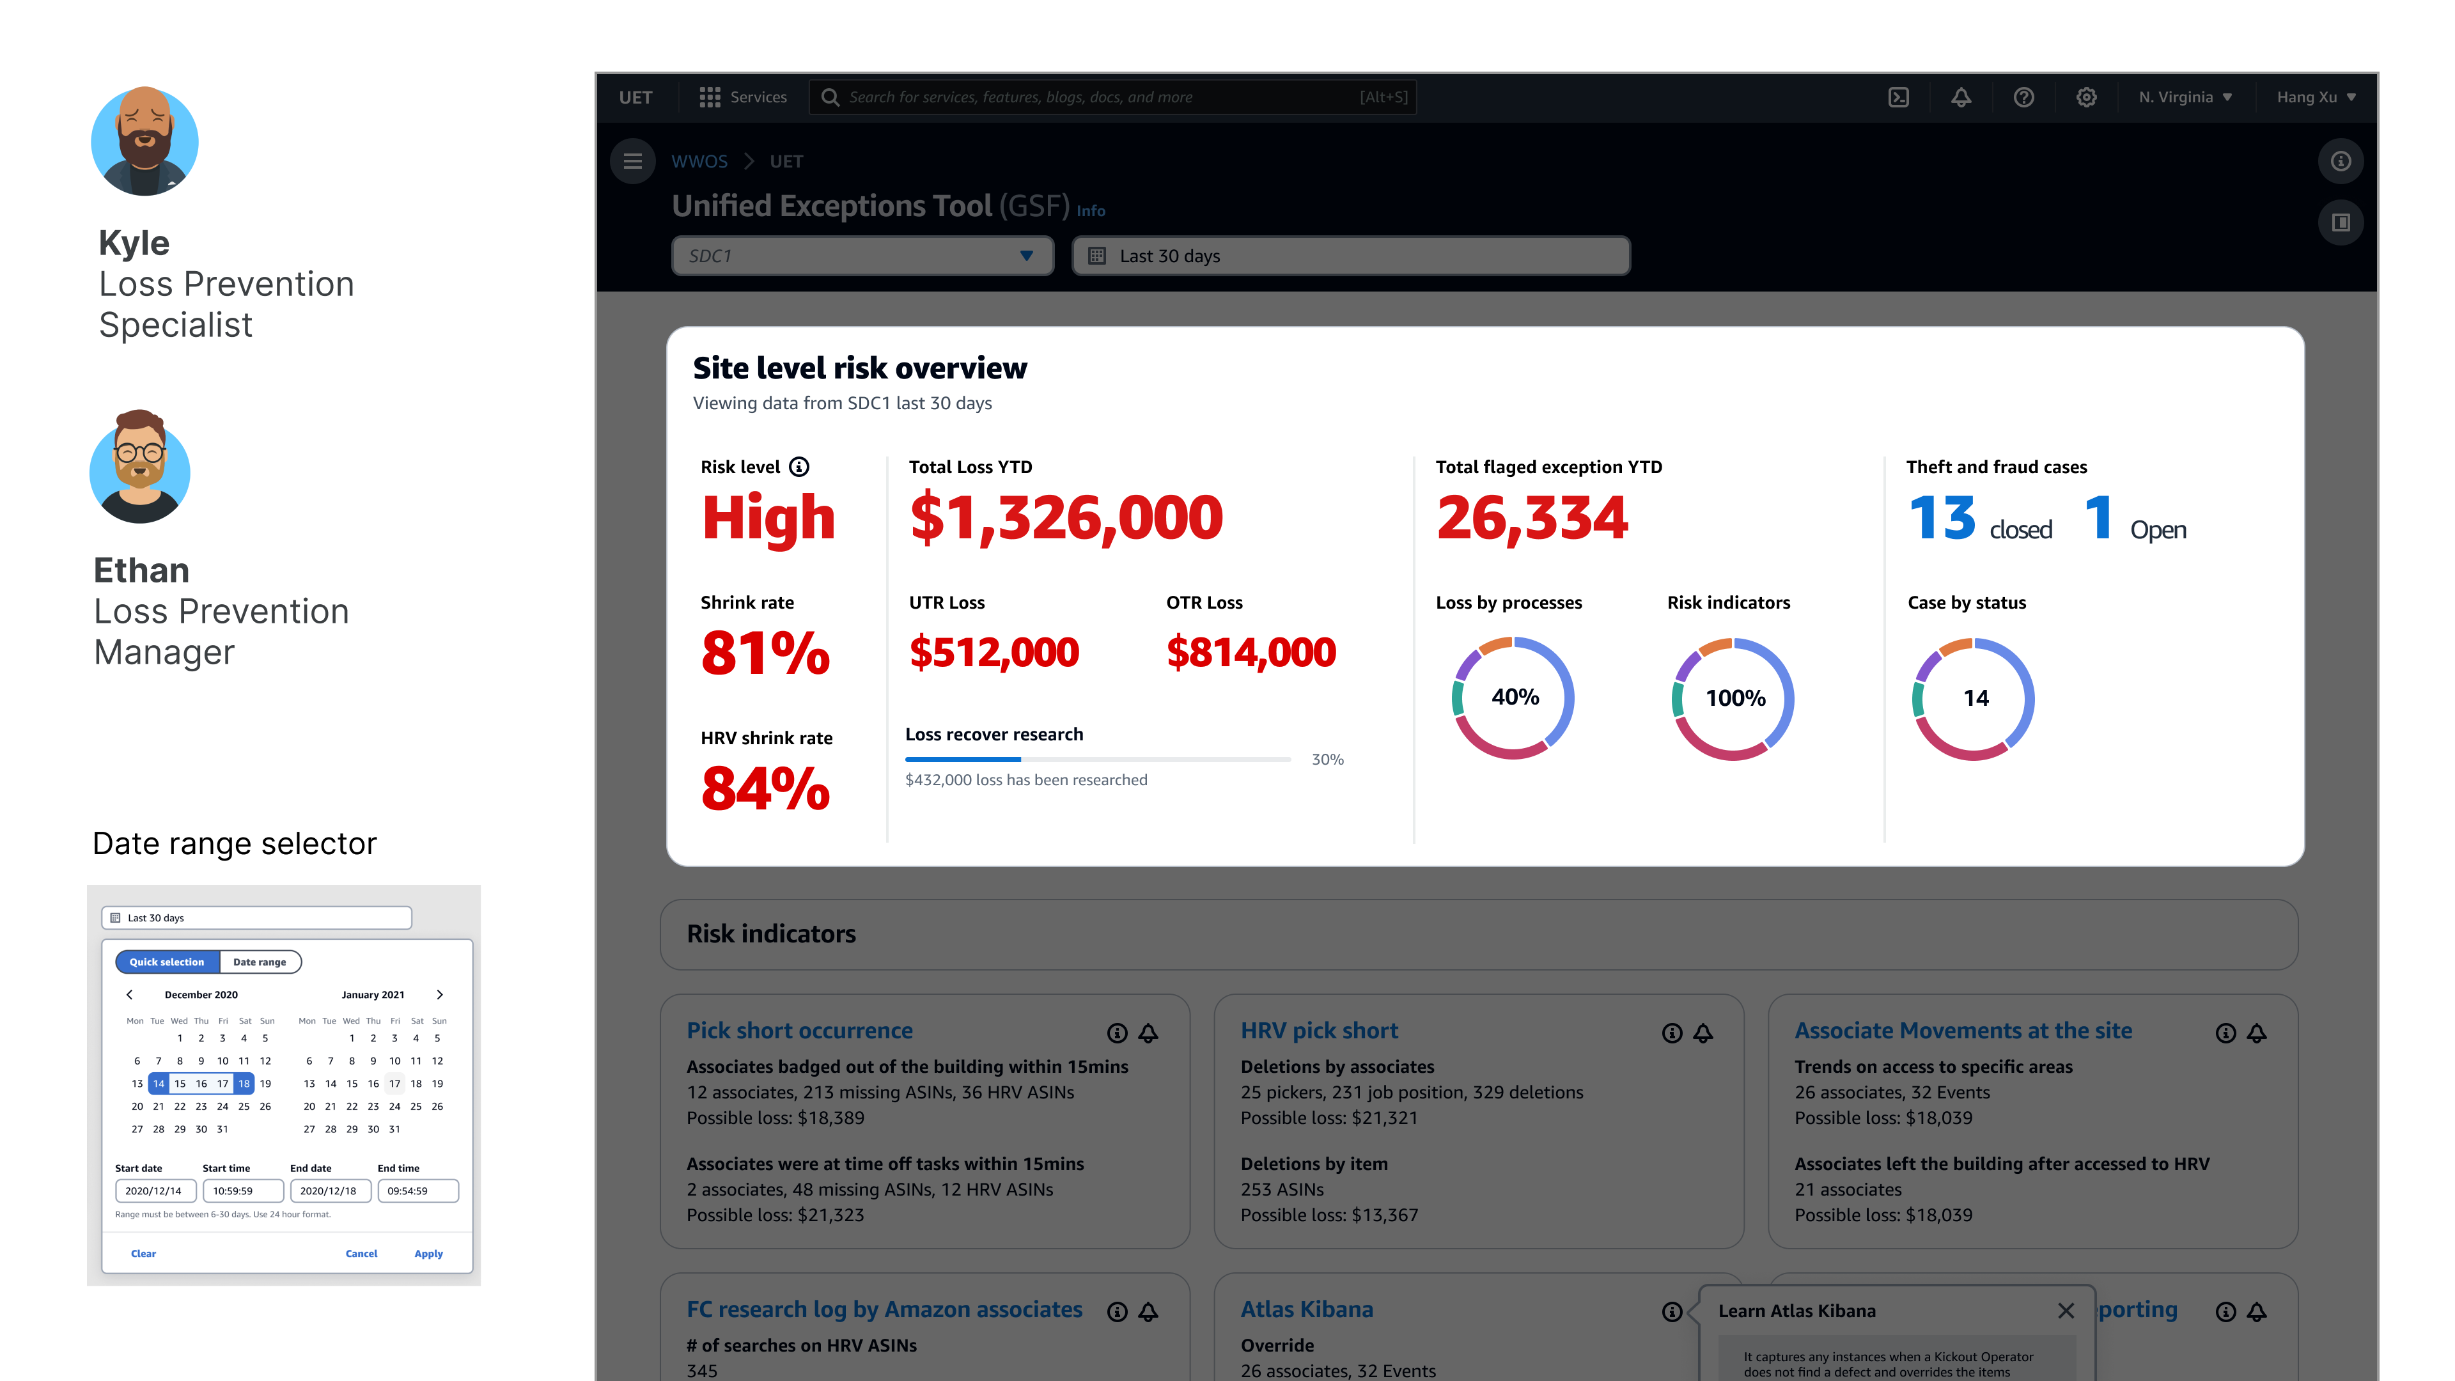The width and height of the screenshot is (2455, 1381).
Task: Open the N. Virginia region dropdown
Action: (x=2185, y=97)
